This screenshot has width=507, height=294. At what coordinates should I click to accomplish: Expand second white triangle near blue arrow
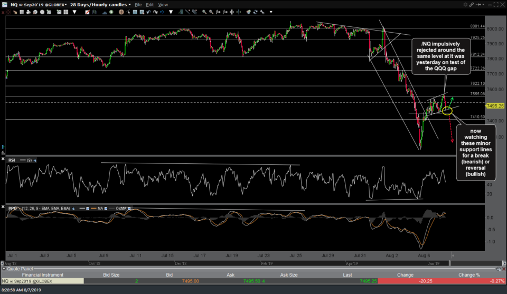pos(171,12)
